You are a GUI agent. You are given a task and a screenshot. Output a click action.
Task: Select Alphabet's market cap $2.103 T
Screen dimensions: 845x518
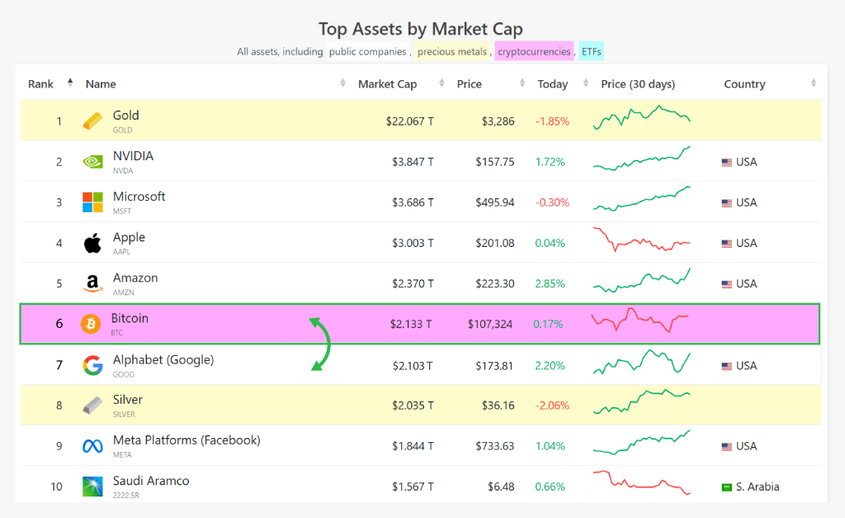(413, 366)
